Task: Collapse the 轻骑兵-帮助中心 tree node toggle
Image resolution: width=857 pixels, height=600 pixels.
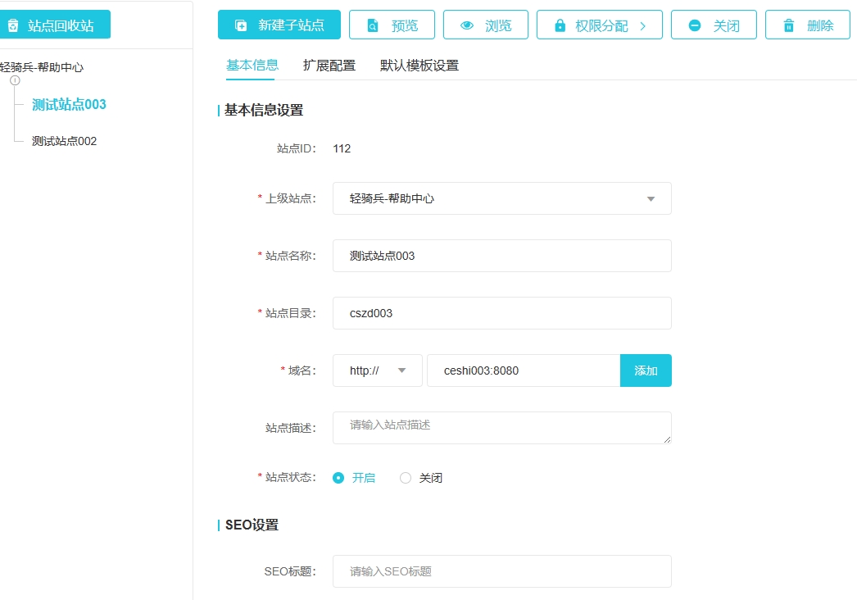Action: 15,80
